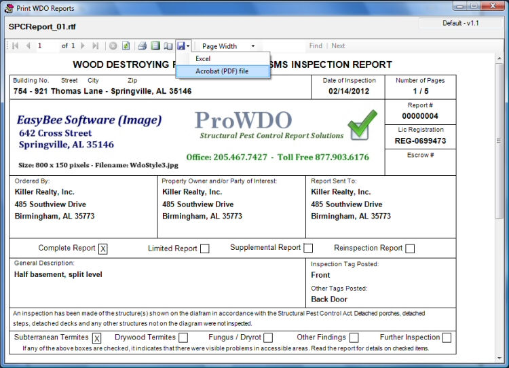
Task: Click the page count 1 / 5
Action: [420, 91]
